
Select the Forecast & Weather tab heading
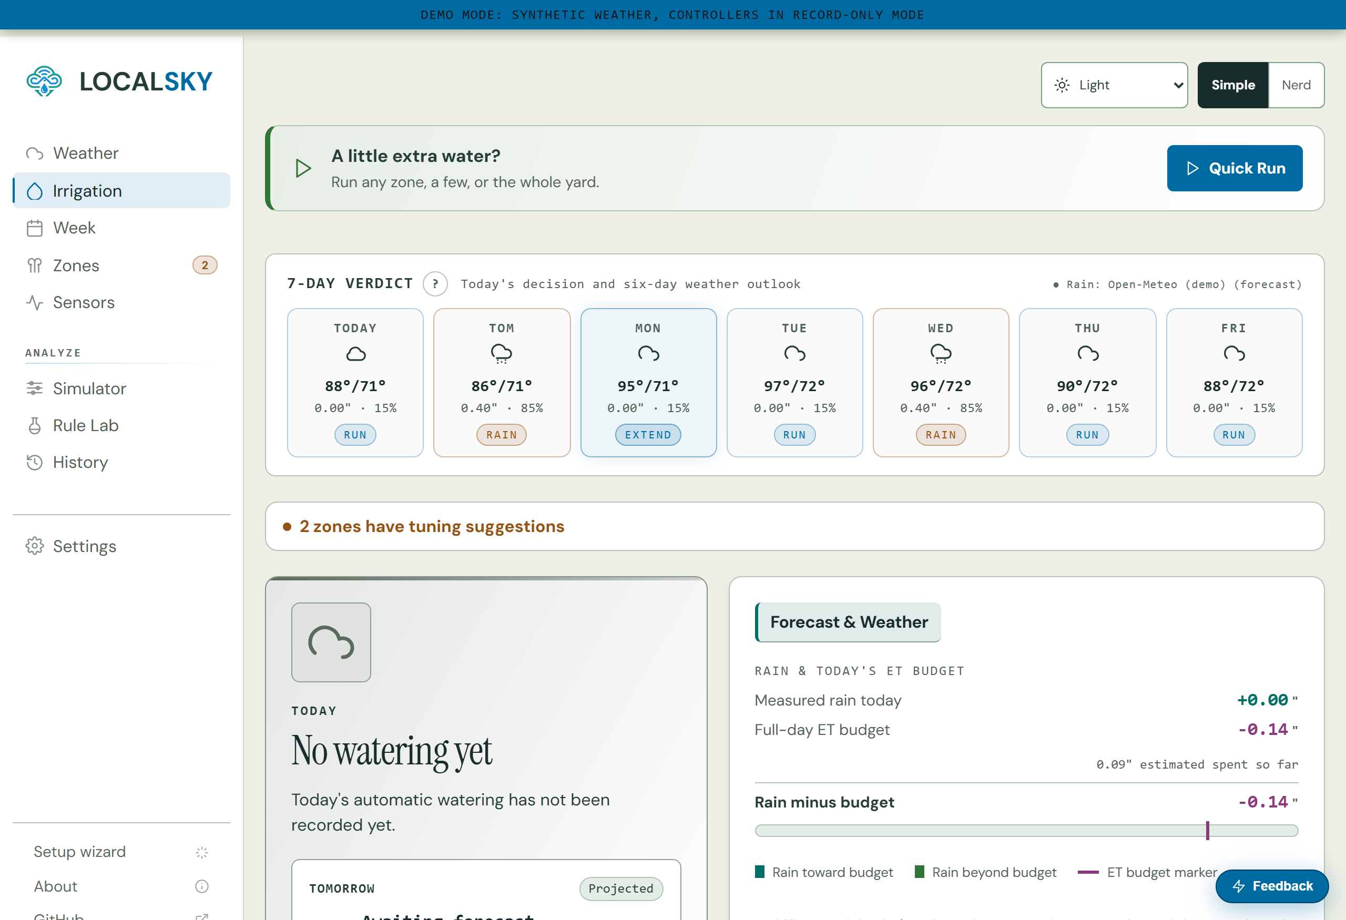[849, 622]
